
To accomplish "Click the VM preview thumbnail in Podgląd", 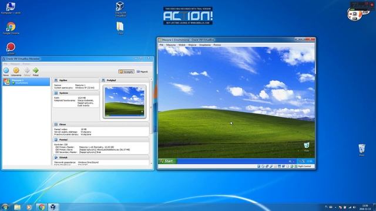I will (x=125, y=101).
